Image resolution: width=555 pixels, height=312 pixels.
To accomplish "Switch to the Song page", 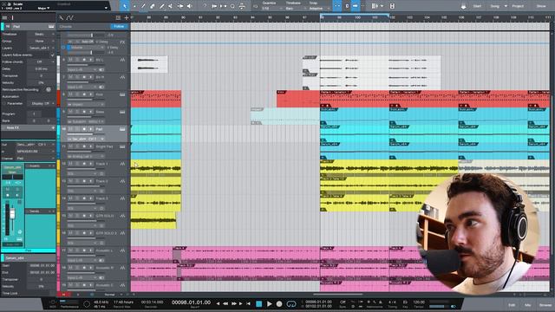I will pyautogui.click(x=495, y=6).
